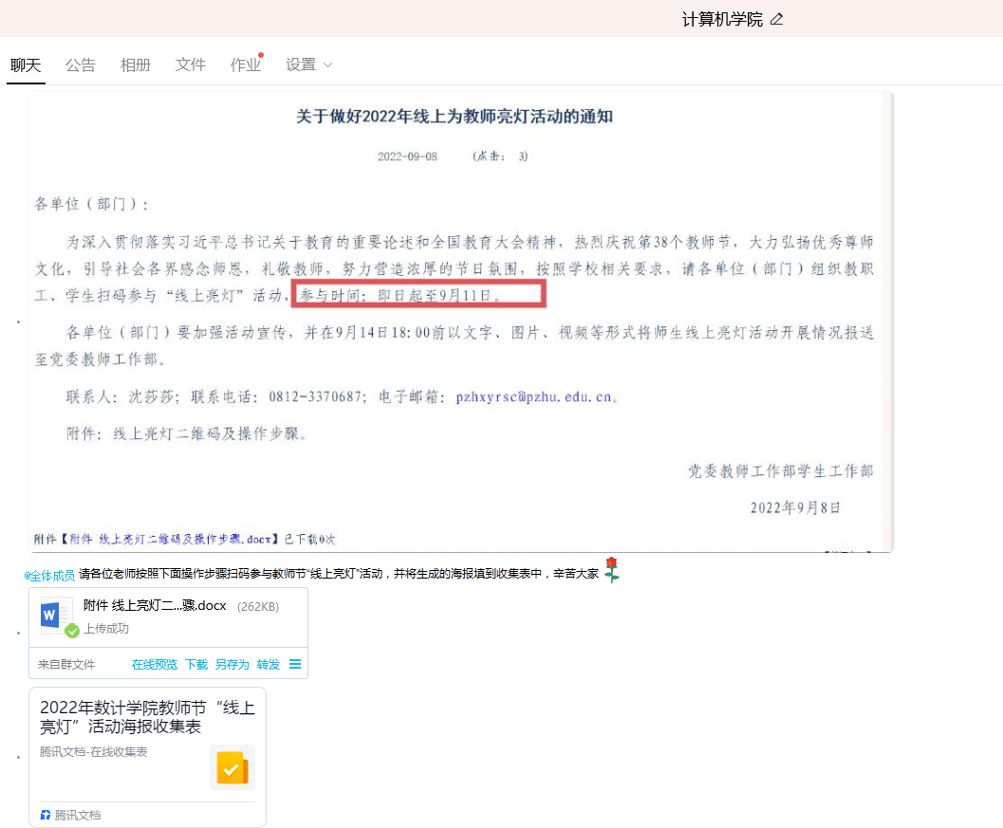This screenshot has height=828, width=1003.
Task: Open the file card hamburger menu icon
Action: click(295, 665)
